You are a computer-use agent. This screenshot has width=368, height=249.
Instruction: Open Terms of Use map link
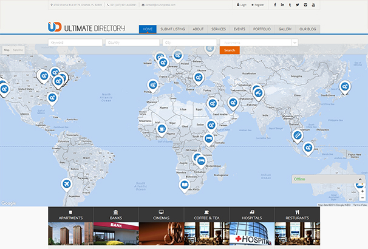[x=359, y=205]
